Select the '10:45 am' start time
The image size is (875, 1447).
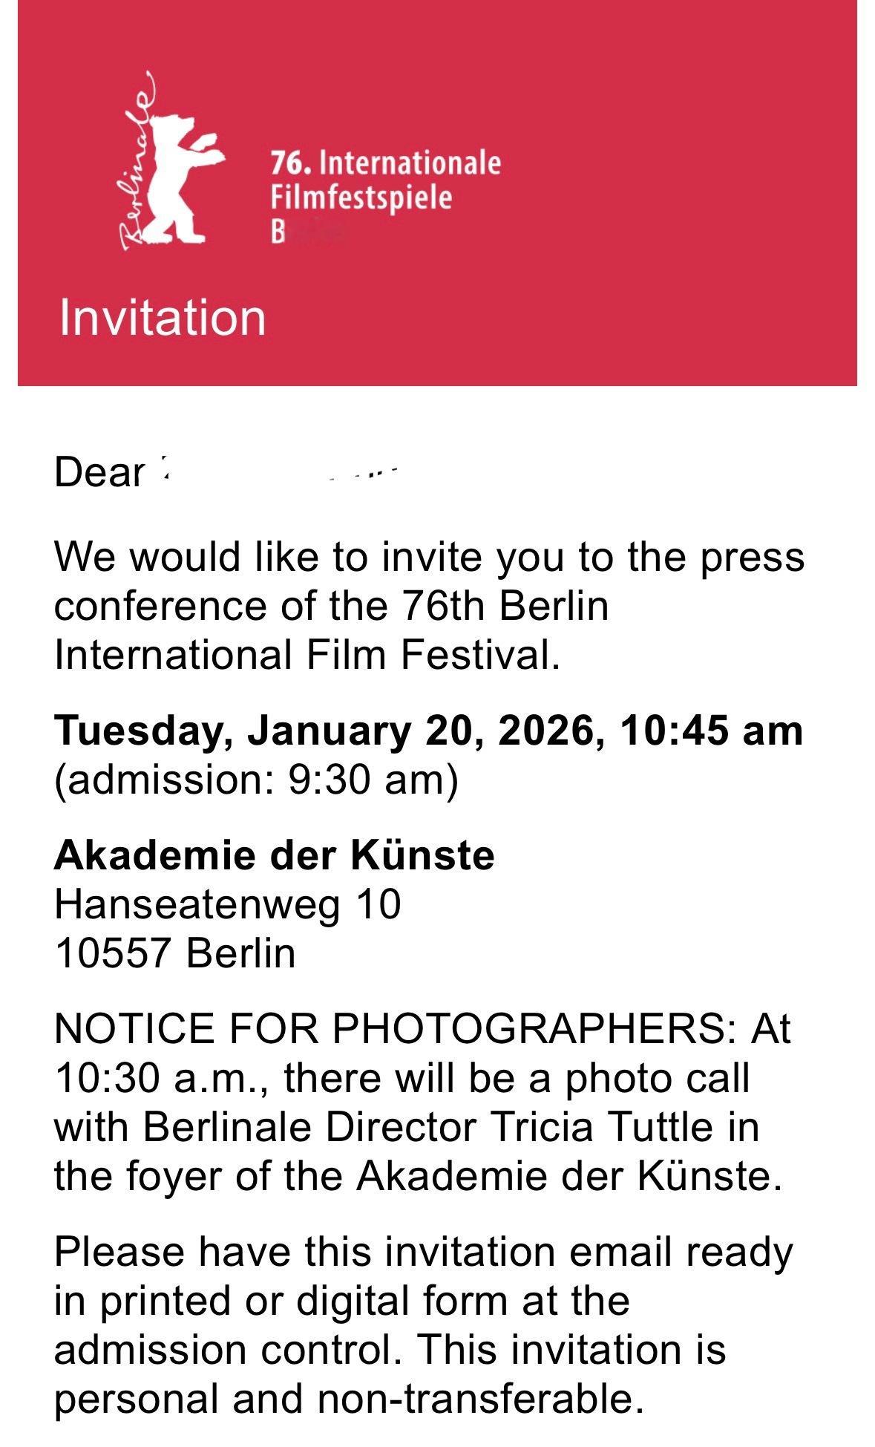tap(712, 730)
